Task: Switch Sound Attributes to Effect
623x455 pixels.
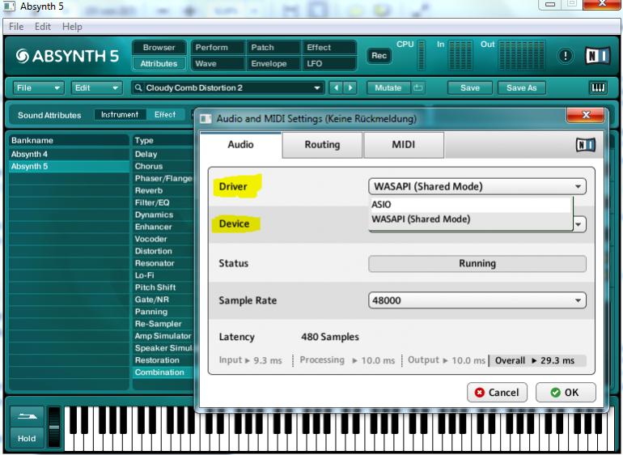Action: [165, 115]
